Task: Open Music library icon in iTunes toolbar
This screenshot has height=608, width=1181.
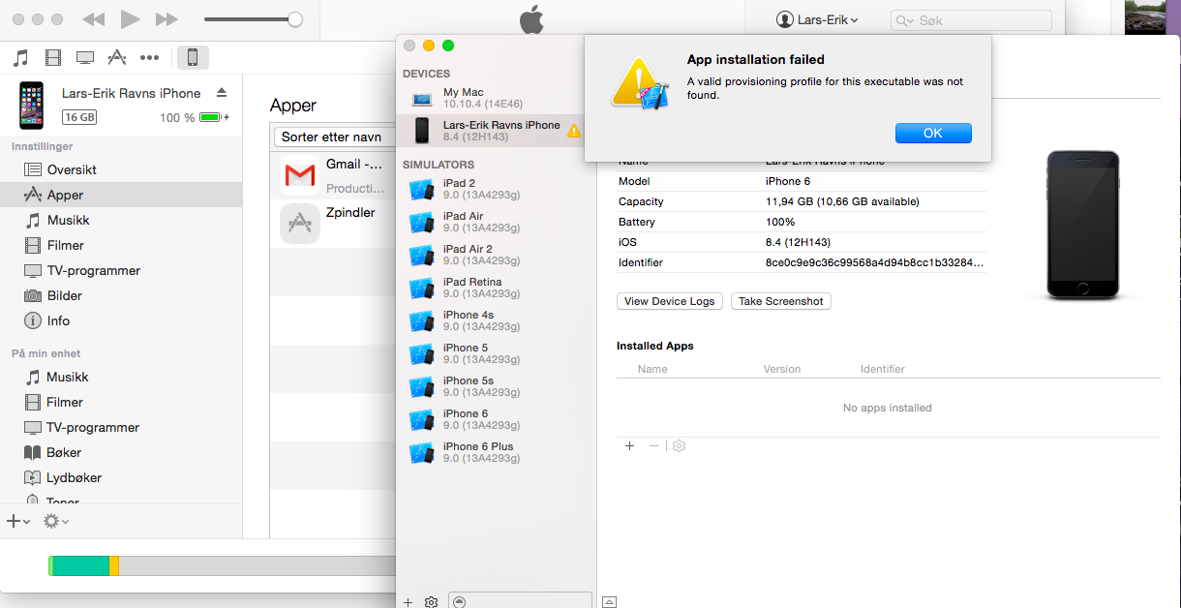Action: pyautogui.click(x=21, y=57)
